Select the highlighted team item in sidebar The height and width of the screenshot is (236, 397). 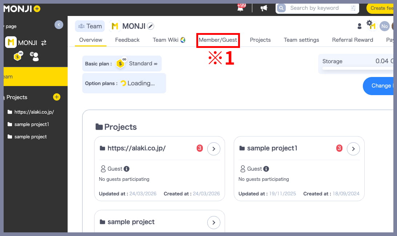click(x=36, y=77)
